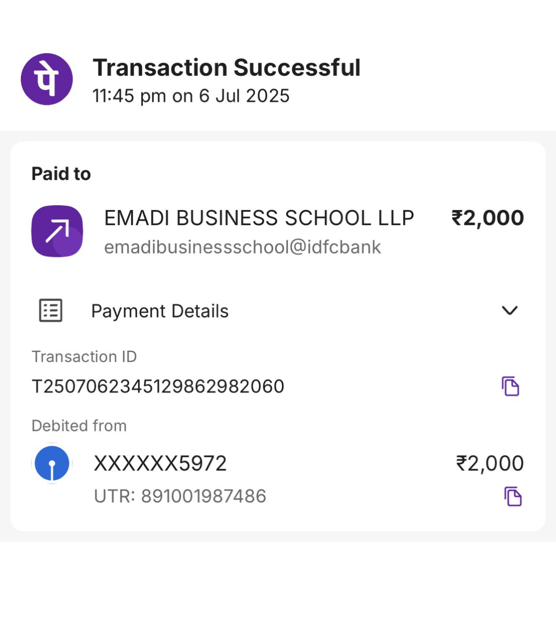The height and width of the screenshot is (621, 556).
Task: Click the Debited from label
Action: pos(79,426)
